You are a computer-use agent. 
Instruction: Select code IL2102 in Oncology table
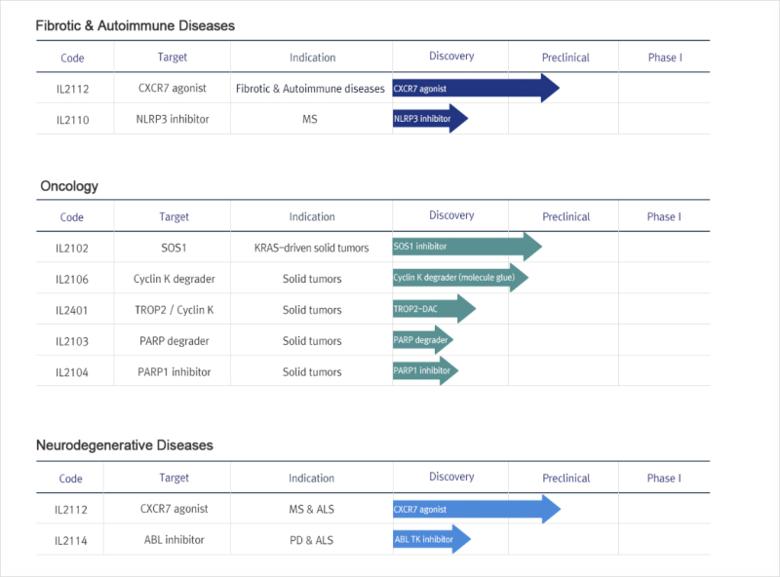click(72, 248)
